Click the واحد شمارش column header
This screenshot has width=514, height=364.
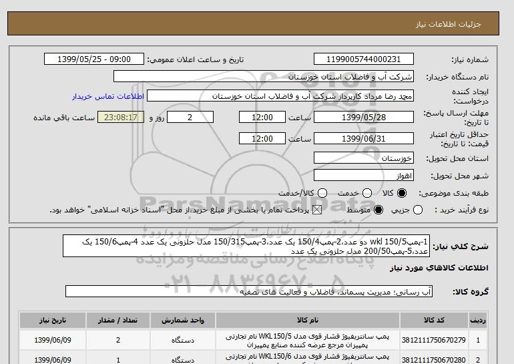coord(183,320)
